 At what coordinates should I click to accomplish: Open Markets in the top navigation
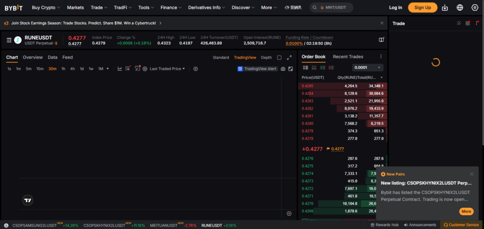point(75,8)
